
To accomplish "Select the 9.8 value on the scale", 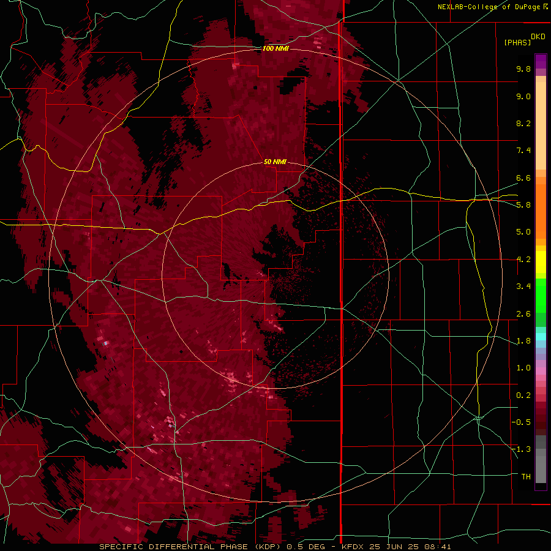I will pyautogui.click(x=523, y=69).
